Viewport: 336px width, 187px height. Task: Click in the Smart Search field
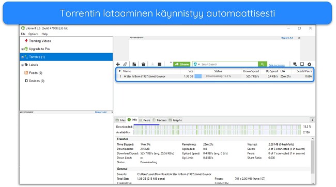click(229, 64)
